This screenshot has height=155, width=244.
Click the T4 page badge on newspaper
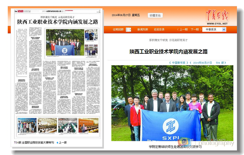coord(16,12)
